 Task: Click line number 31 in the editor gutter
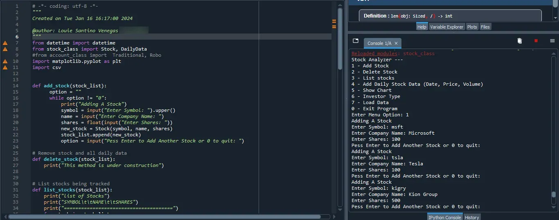pyautogui.click(x=16, y=190)
